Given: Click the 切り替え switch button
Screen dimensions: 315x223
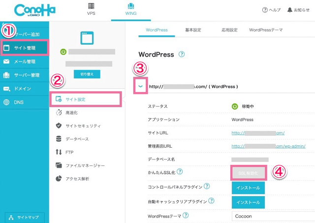Looking at the screenshot, I should pos(87,74).
